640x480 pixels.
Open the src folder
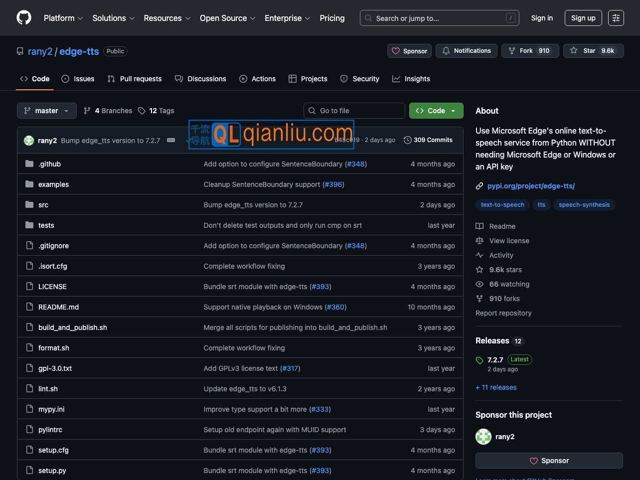pyautogui.click(x=43, y=205)
